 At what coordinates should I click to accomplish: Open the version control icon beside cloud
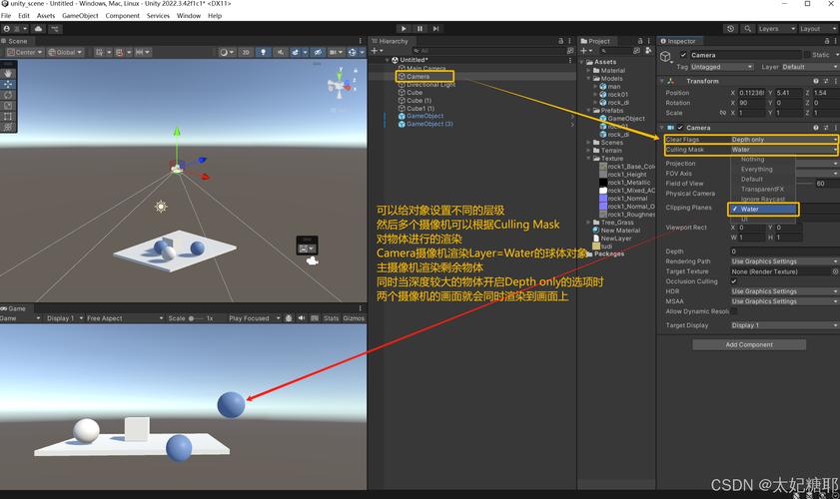click(55, 28)
